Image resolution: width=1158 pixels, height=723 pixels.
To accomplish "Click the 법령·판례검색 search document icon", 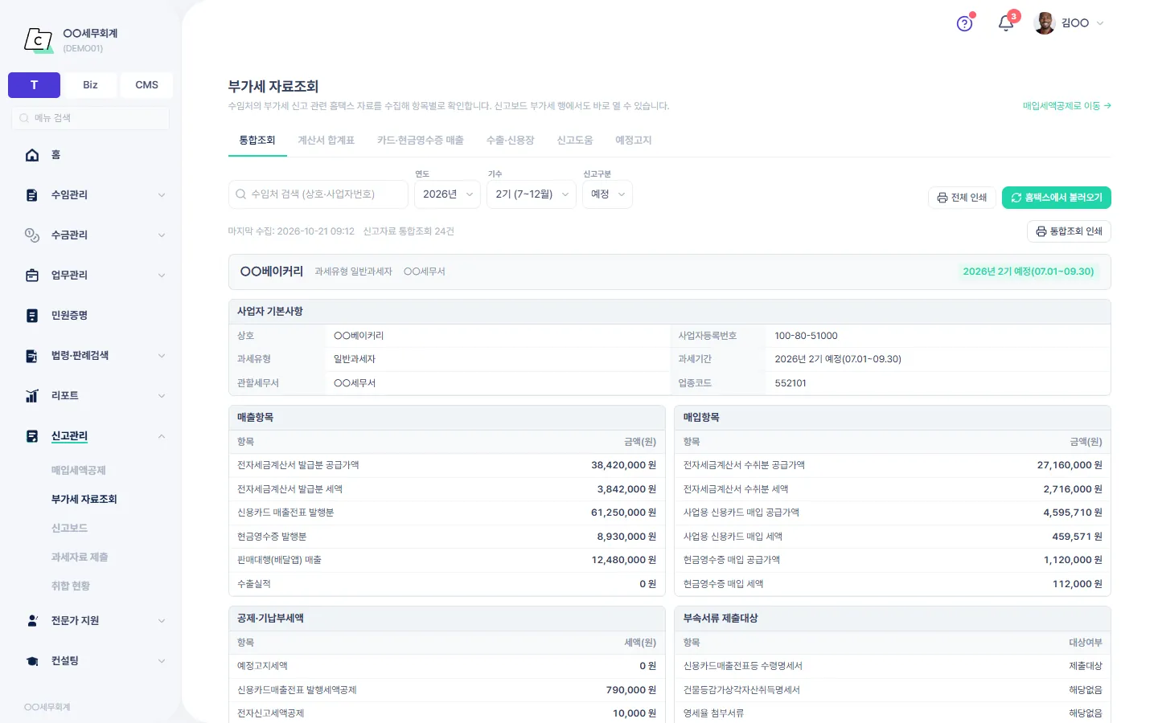I will [x=32, y=356].
